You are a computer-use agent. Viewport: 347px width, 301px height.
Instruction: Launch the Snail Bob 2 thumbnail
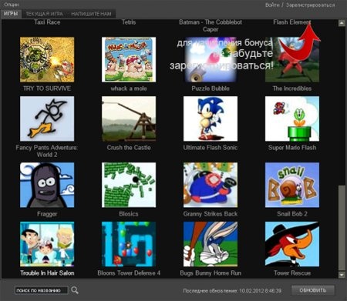(x=292, y=185)
